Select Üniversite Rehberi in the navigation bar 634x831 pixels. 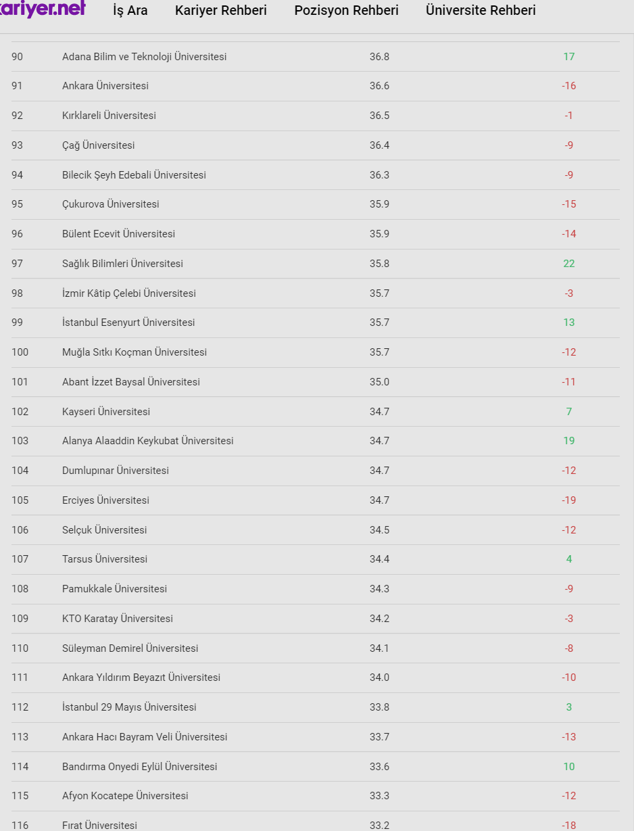(481, 11)
